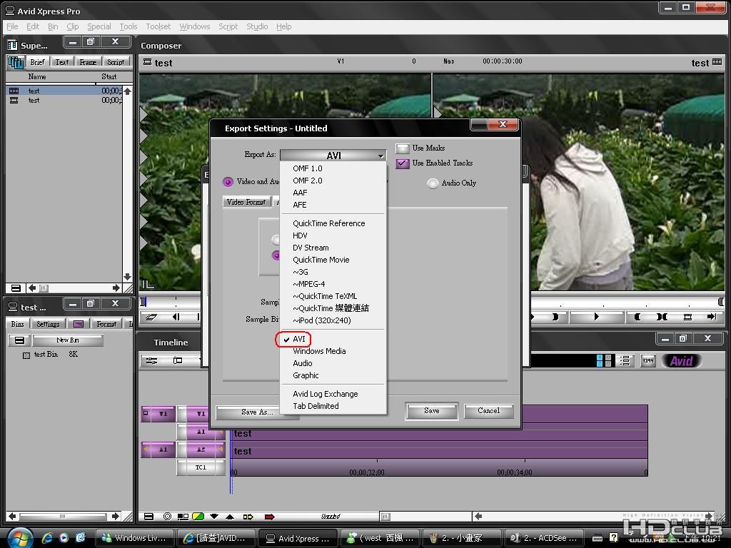Click the bin scroll down arrow
The height and width of the screenshot is (548, 731).
[127, 277]
